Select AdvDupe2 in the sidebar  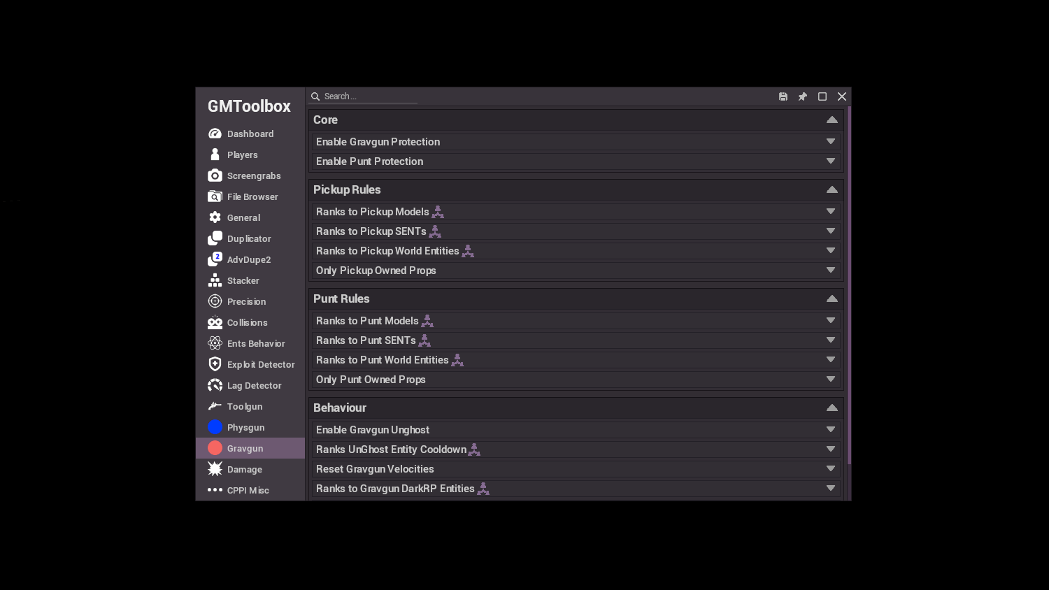(250, 259)
